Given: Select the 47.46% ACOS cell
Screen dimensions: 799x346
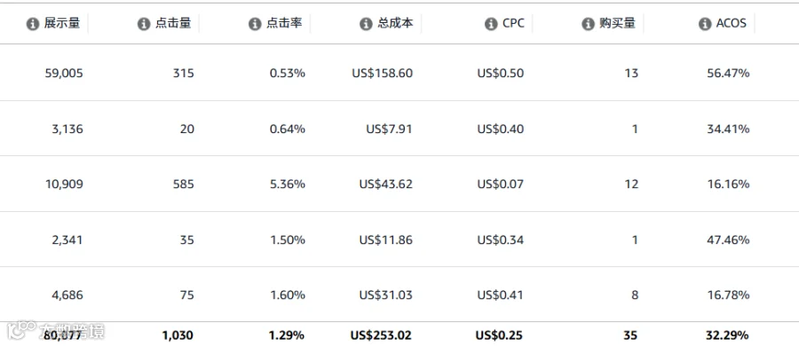Looking at the screenshot, I should [728, 240].
